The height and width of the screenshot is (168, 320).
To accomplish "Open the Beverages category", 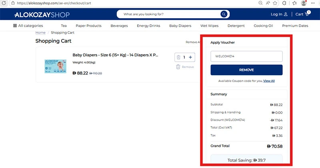I will [x=119, y=25].
